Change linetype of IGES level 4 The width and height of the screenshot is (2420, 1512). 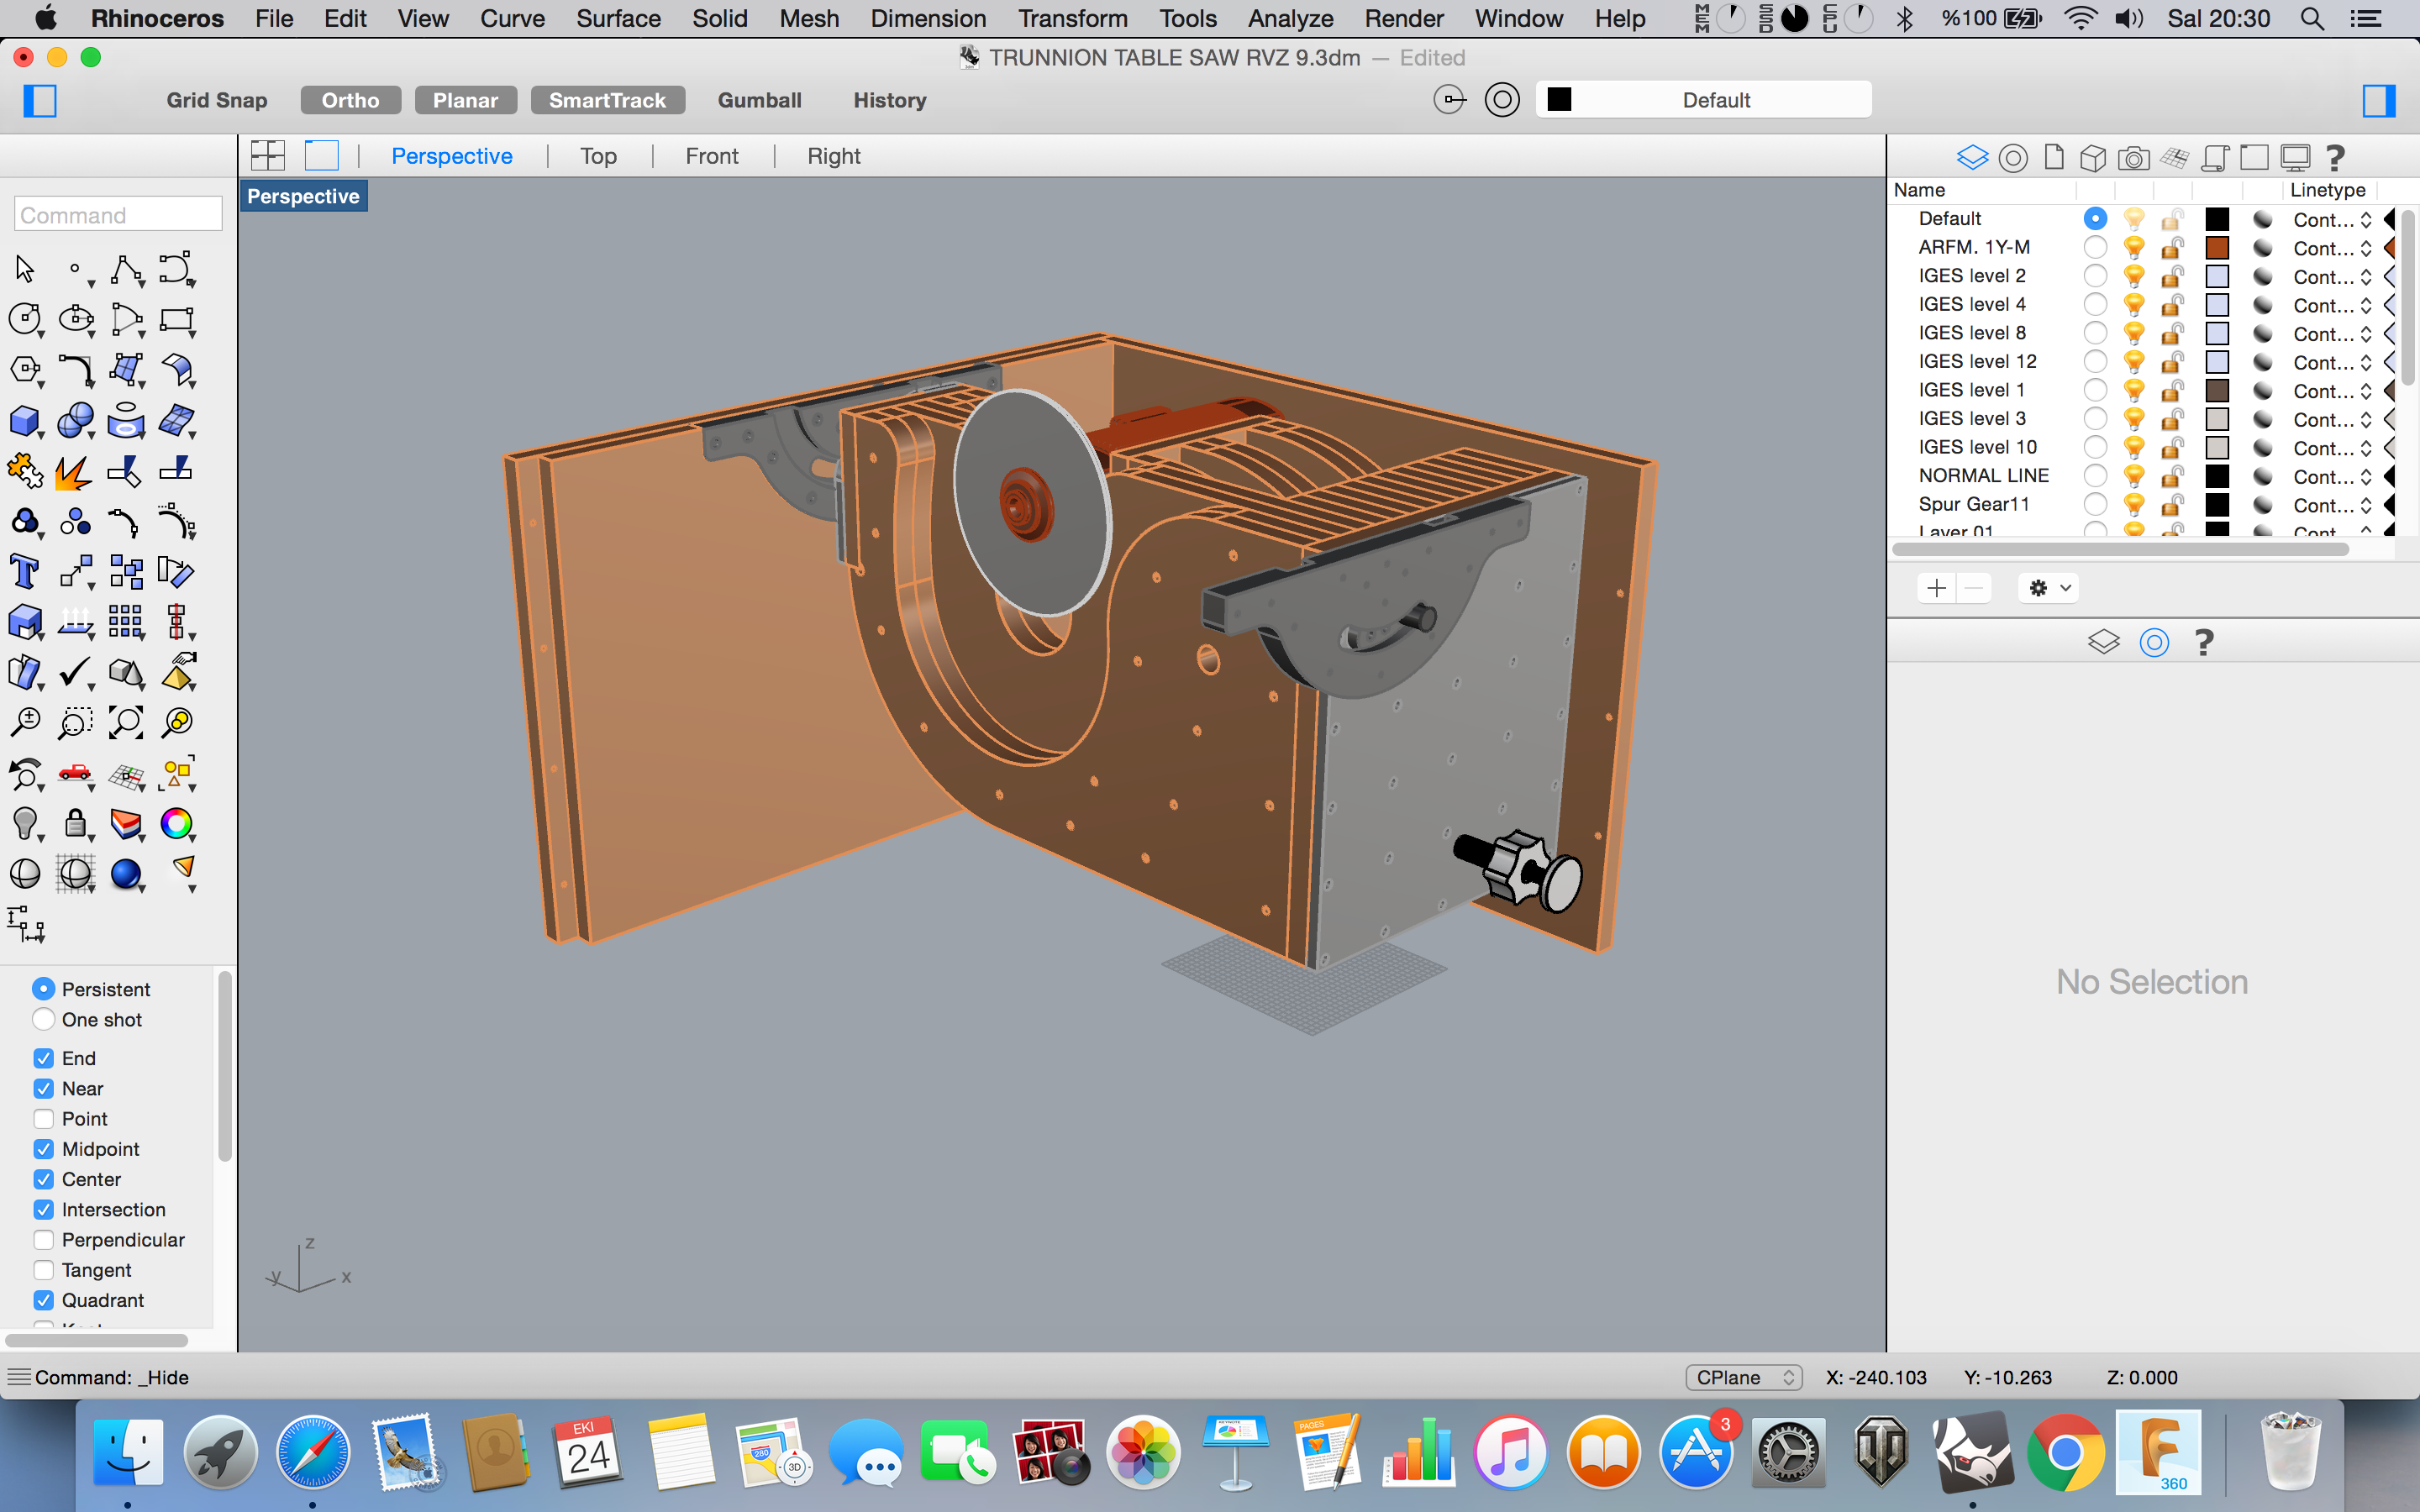pos(2331,305)
